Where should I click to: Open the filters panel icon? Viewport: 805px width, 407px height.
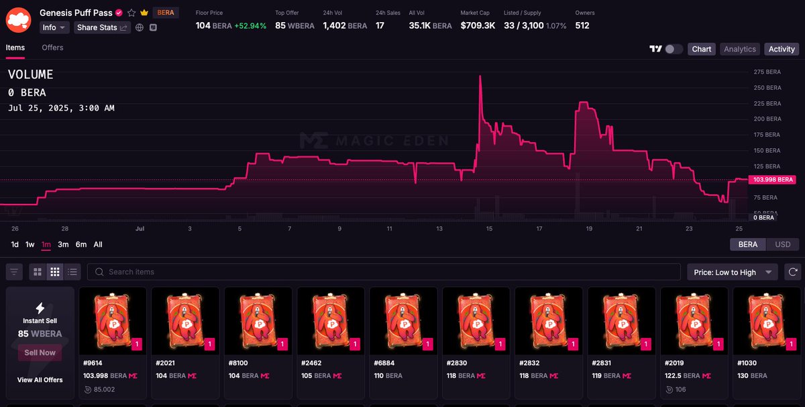point(14,272)
